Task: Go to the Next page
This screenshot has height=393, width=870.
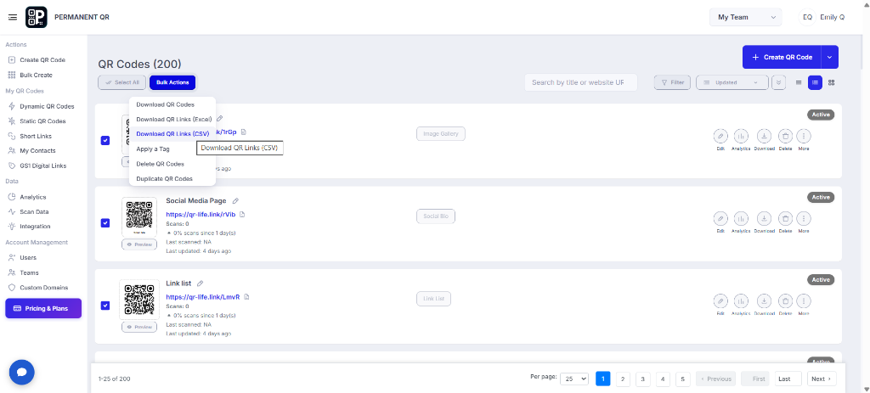Action: [822, 379]
